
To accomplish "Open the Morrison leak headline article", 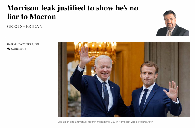I will coord(73,12).
